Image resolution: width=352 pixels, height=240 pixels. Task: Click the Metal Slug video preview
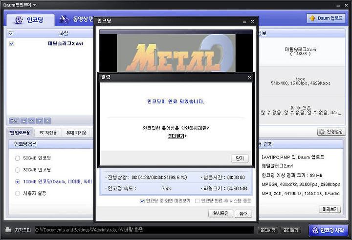[x=176, y=53]
